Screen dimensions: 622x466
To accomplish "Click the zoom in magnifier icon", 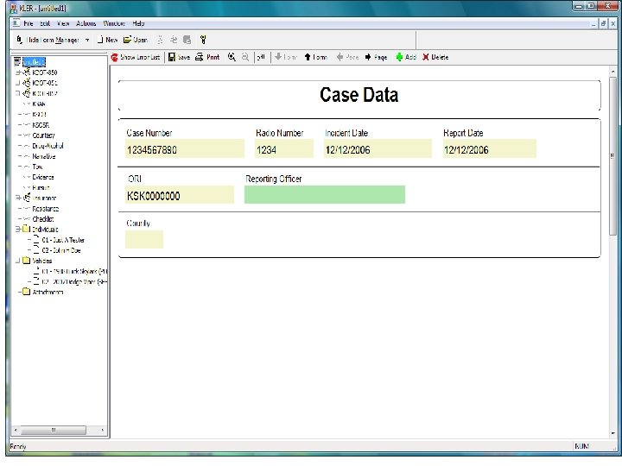I will [x=232, y=57].
